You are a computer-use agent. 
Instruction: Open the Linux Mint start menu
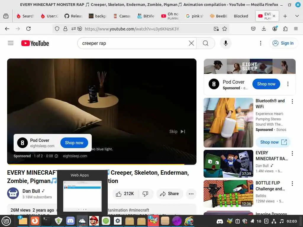click(x=7, y=221)
